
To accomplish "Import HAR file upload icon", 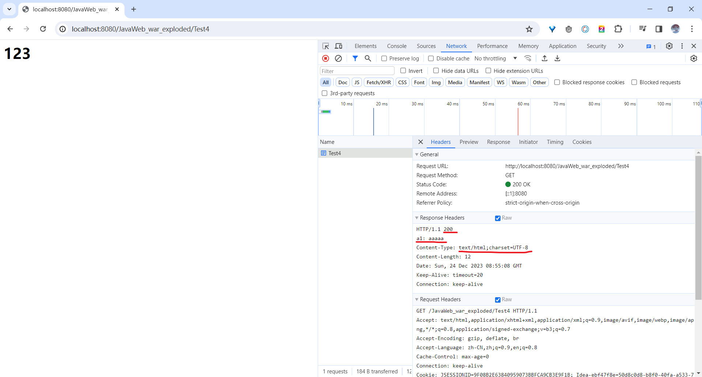I will [544, 58].
